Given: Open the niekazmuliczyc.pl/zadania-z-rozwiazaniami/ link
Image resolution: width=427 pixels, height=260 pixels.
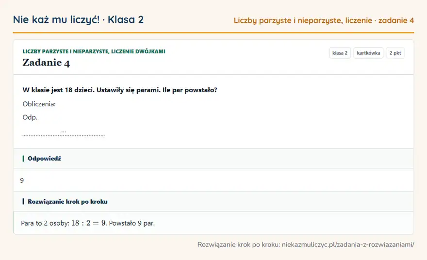Looking at the screenshot, I should point(348,244).
